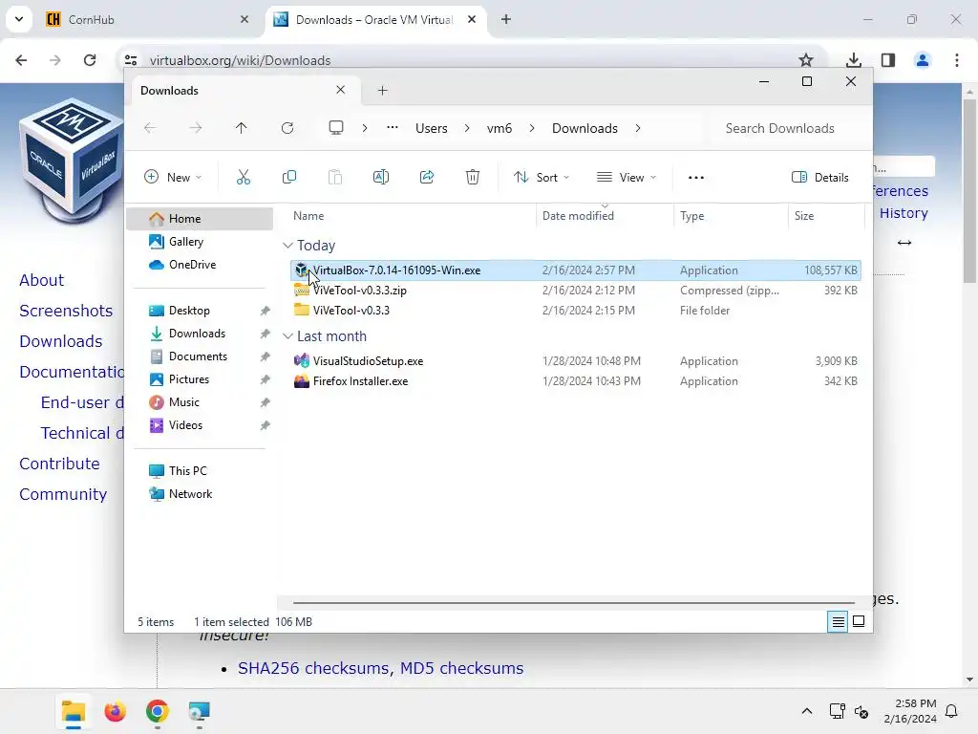
Task: Click the Search Downloads field
Action: [x=789, y=128]
